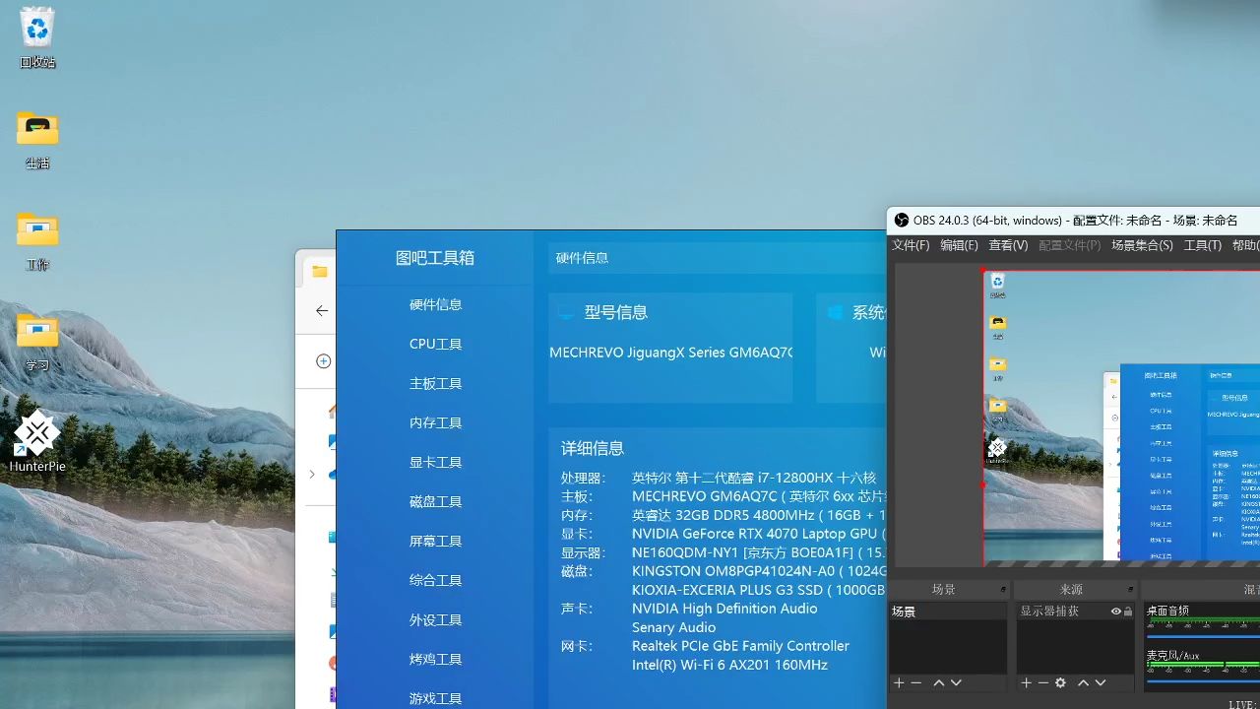Viewport: 1260px width, 709px height.
Task: Hide the 显示器捕获 source with its eye toggle
Action: (x=1115, y=612)
